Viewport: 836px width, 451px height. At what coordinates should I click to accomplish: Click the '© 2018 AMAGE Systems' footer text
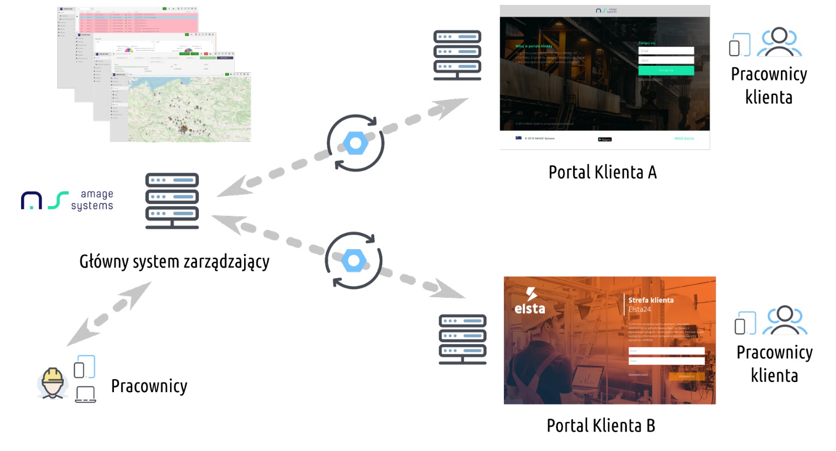tap(540, 138)
